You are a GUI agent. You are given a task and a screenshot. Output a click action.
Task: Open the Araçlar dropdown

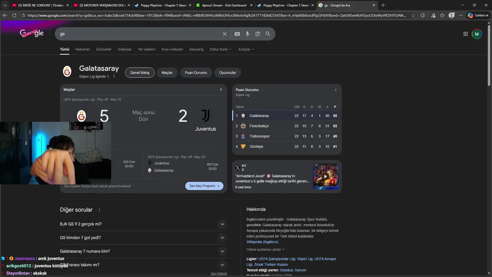click(246, 49)
